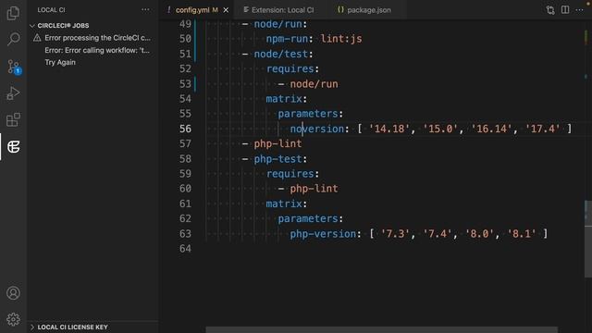Open the Manage gear icon

pos(13,319)
